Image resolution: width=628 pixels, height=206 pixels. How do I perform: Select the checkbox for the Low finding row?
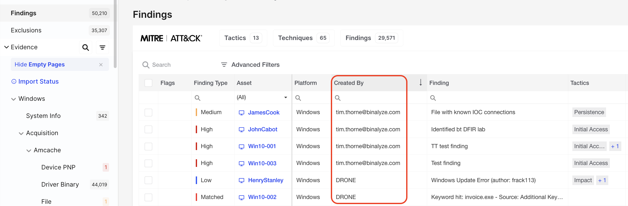148,180
